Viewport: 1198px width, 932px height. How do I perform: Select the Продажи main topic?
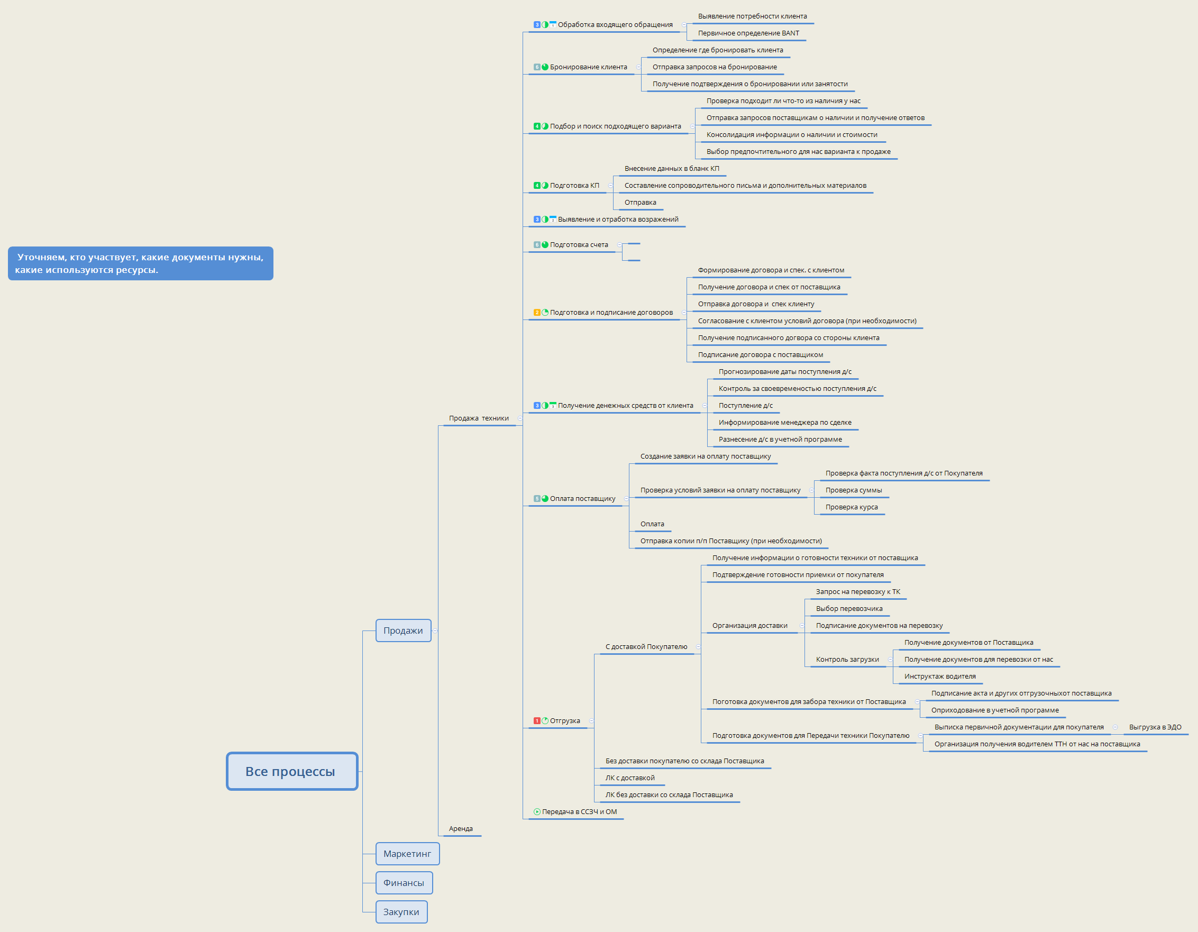(404, 631)
